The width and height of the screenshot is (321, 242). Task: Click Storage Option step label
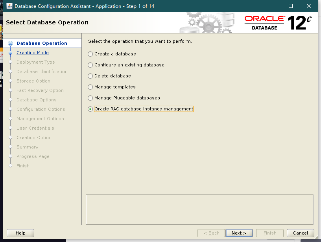click(33, 81)
